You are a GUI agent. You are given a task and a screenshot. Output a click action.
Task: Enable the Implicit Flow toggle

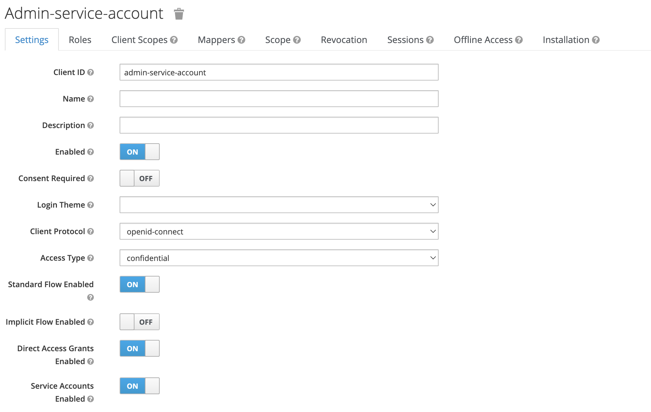point(139,322)
